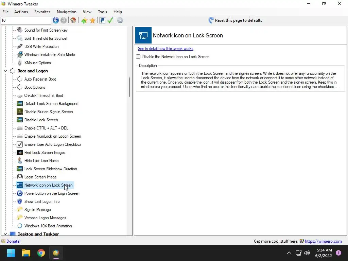Select Enable NumLock on Logon Screen
Image resolution: width=348 pixels, height=261 pixels.
(53, 136)
